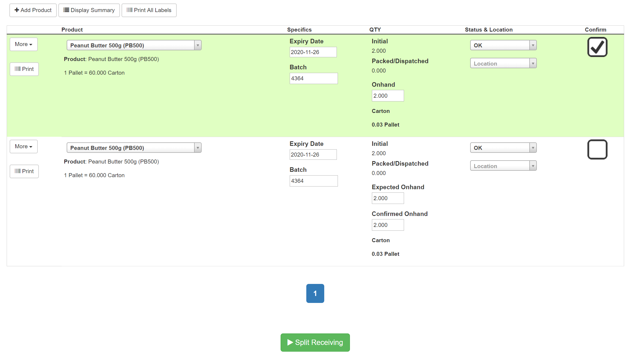630x361 pixels.
Task: Click the first row Expiry Date field
Action: pos(313,52)
